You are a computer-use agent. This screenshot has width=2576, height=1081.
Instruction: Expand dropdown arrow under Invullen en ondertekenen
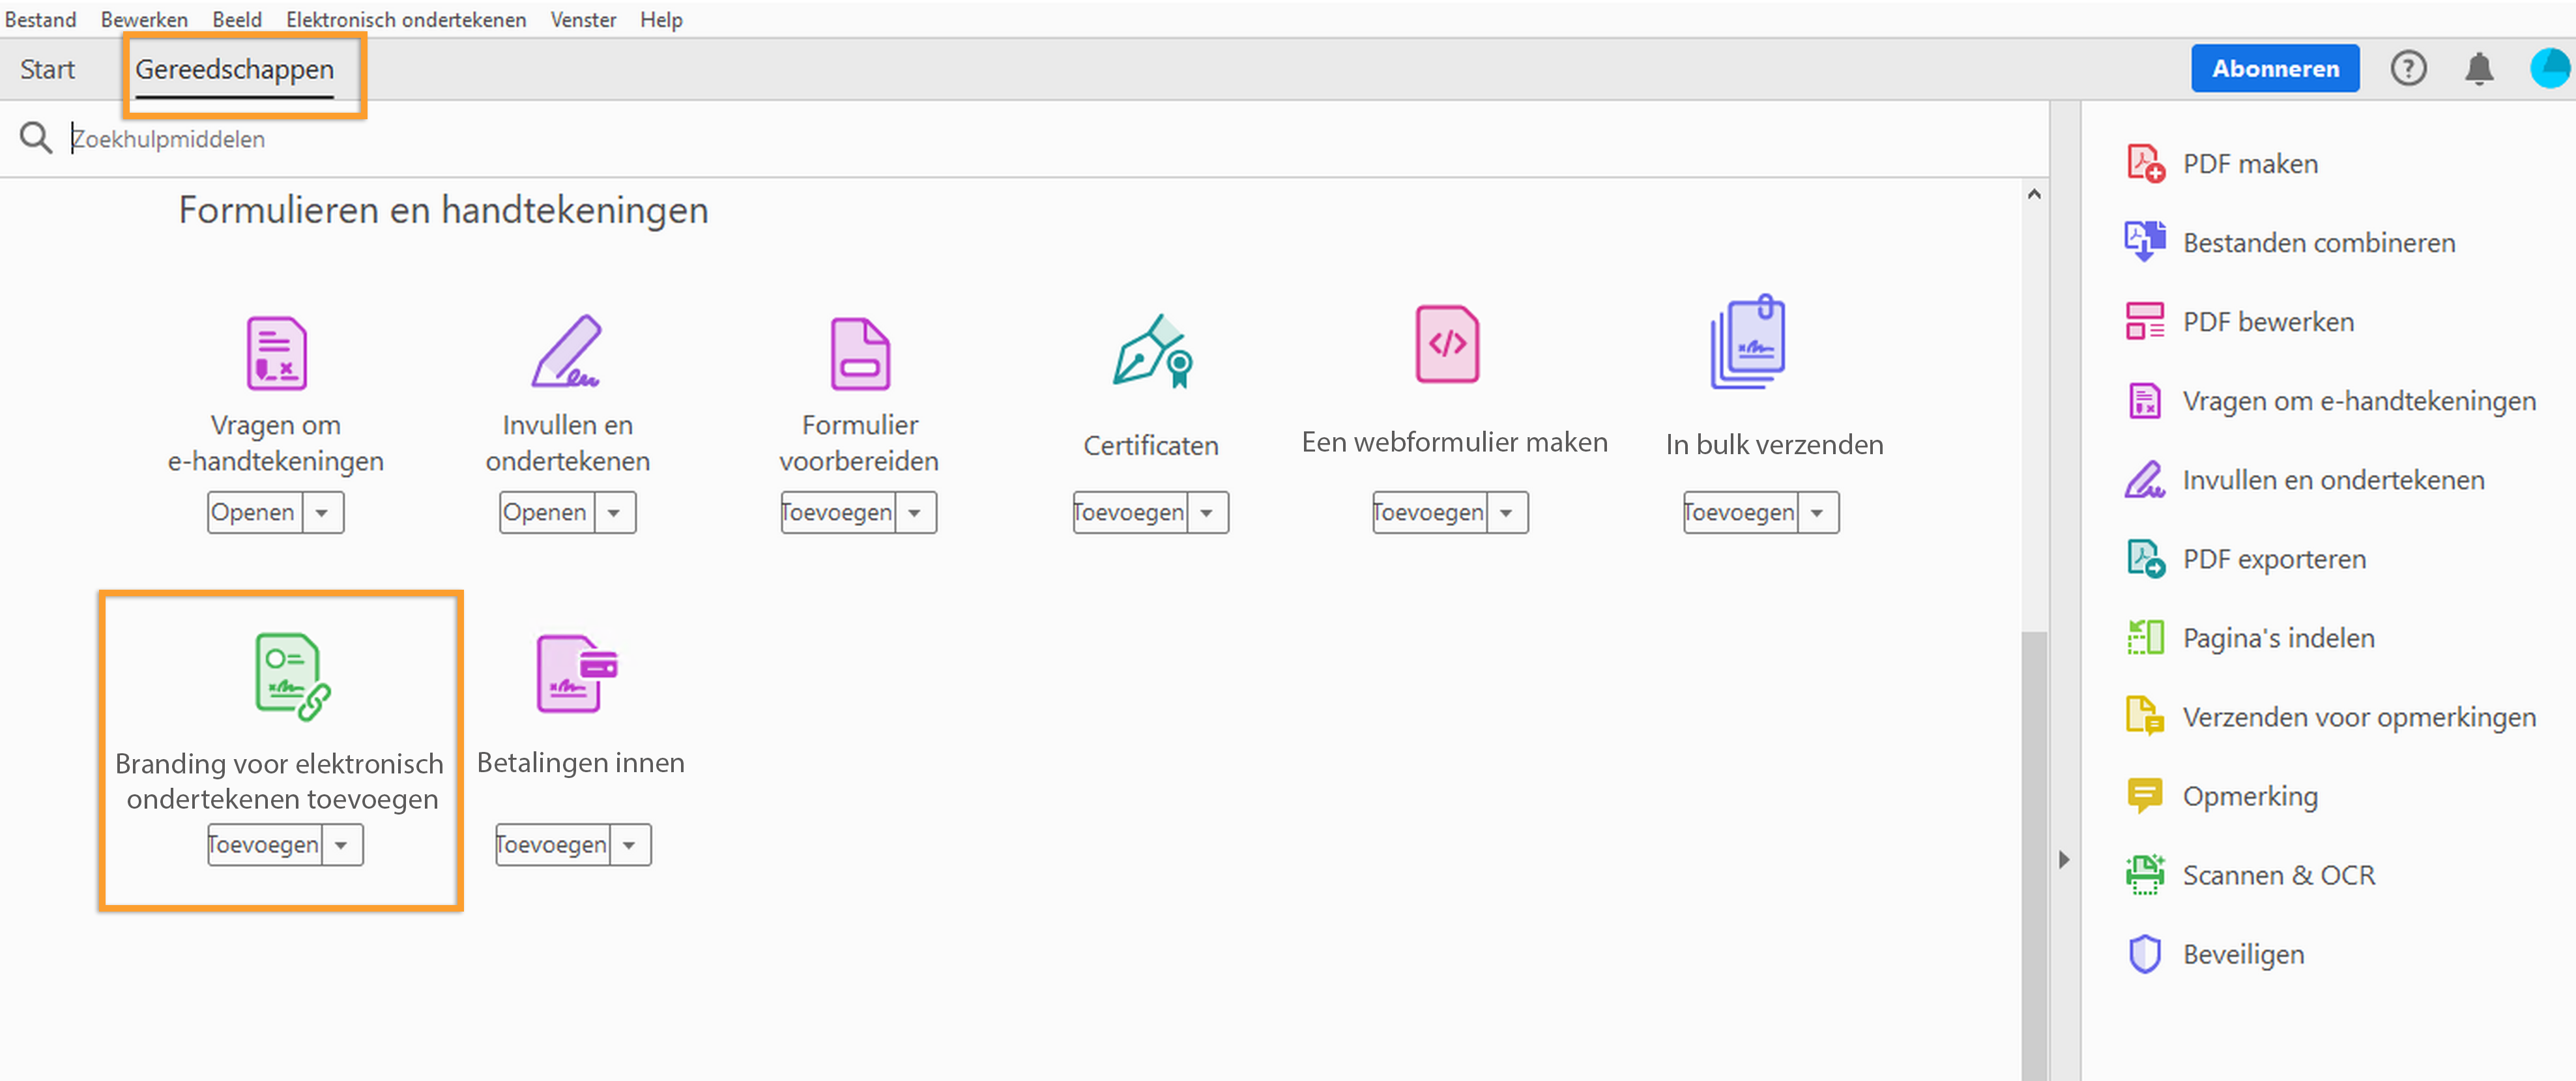(614, 513)
